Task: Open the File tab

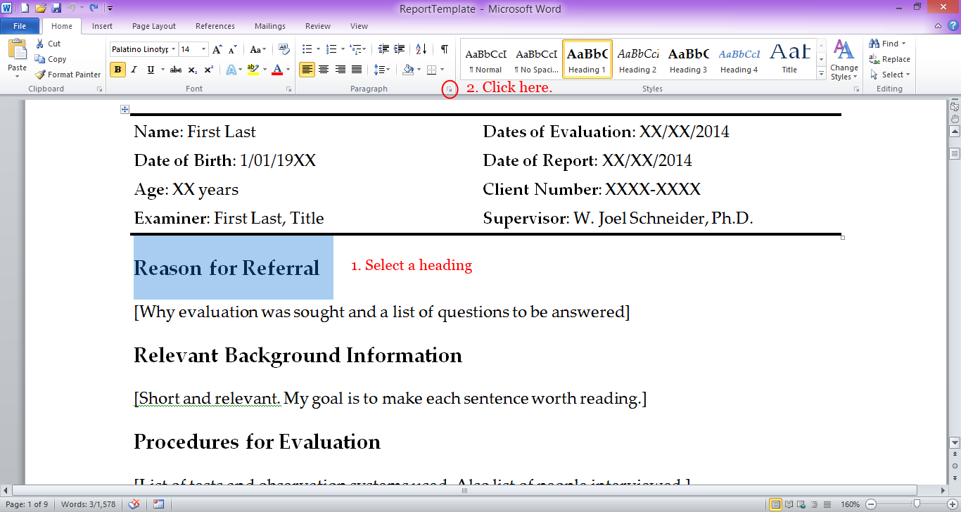Action: point(20,26)
